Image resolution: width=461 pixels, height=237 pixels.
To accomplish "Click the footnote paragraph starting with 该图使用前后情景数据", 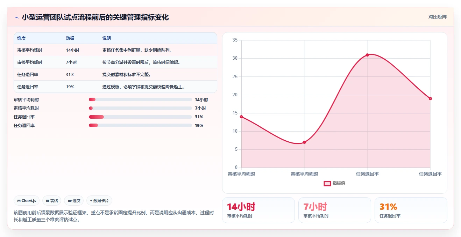I will click(x=114, y=216).
